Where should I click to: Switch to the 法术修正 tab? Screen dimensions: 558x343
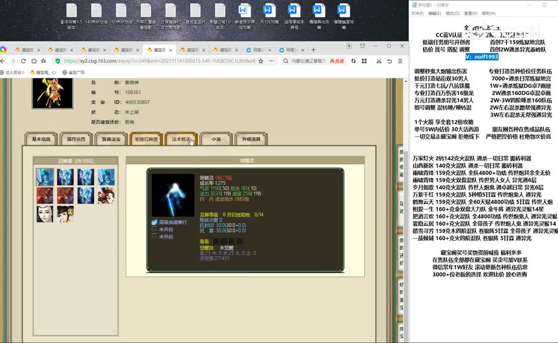(x=181, y=139)
